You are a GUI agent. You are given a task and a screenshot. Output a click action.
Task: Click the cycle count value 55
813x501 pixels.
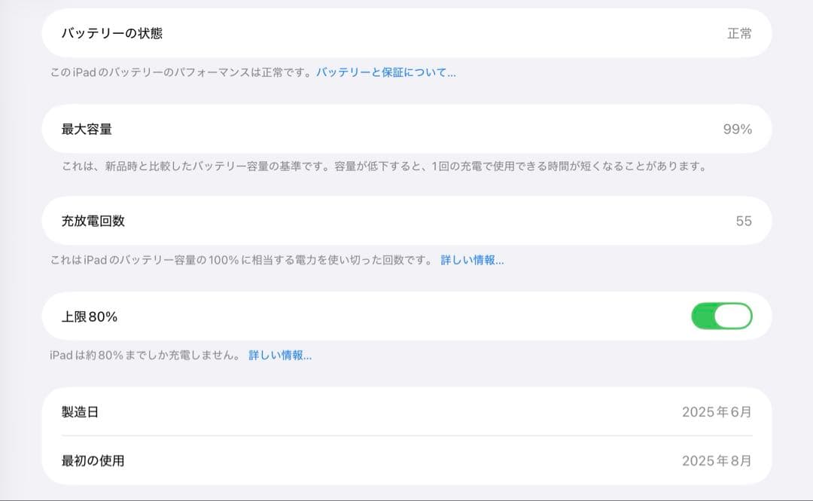coord(743,221)
